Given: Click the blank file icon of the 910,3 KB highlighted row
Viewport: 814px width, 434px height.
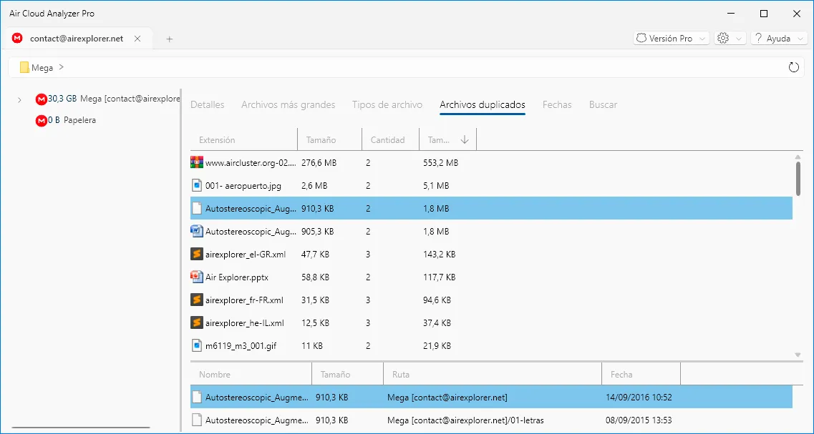Looking at the screenshot, I should [x=196, y=208].
